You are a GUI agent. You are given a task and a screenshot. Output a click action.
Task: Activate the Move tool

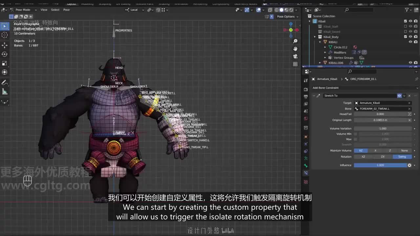pos(5,45)
